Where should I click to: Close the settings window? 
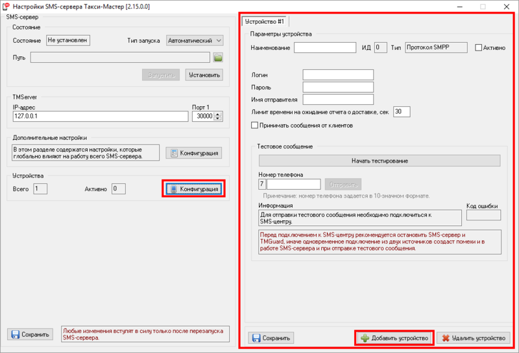(x=507, y=6)
